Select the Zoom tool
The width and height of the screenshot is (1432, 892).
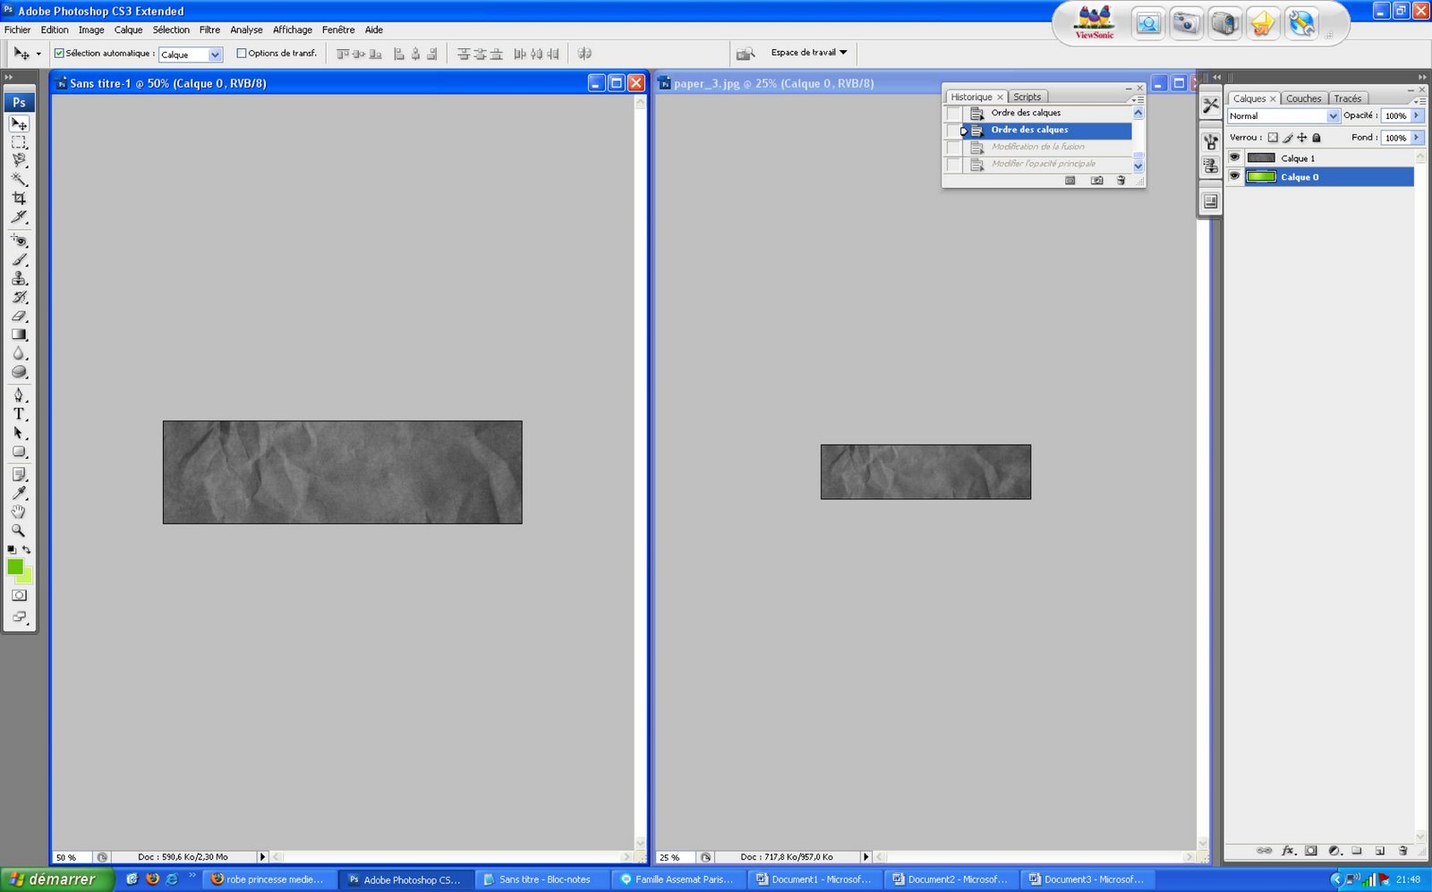tap(19, 531)
